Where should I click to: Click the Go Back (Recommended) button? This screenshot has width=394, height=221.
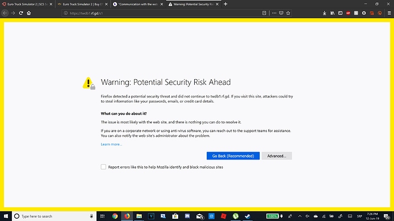coord(233,156)
